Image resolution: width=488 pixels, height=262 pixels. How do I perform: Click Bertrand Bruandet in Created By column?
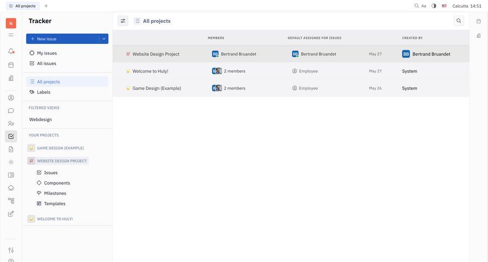pos(426,54)
